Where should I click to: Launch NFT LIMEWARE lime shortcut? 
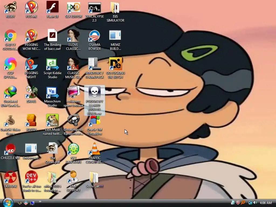74,149
